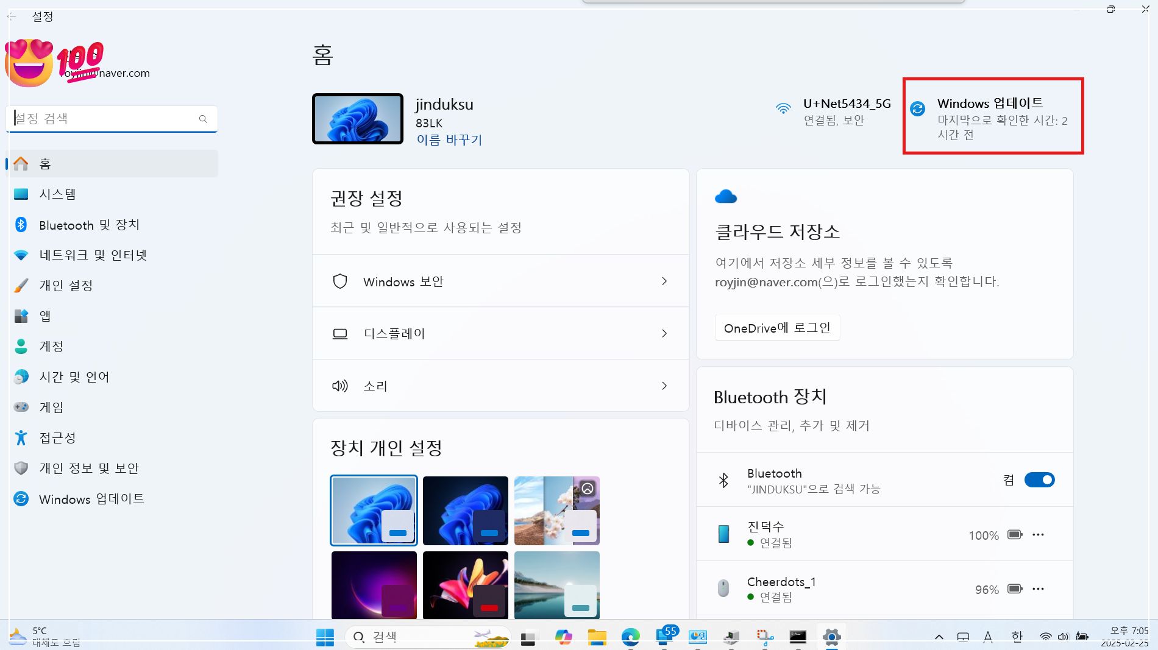Toggle the 한 Korean input mode indicator
Viewport: 1158px width, 650px height.
click(1017, 637)
